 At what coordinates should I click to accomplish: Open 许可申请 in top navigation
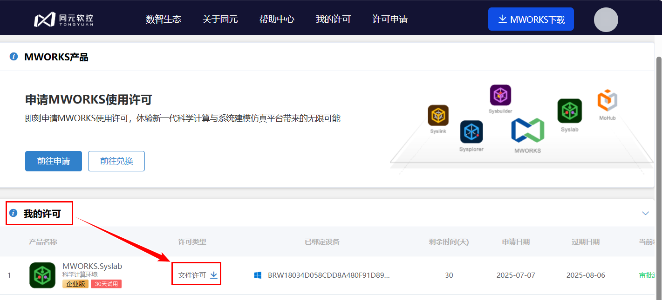390,20
